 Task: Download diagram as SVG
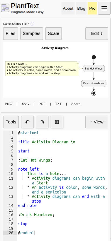coord(26,104)
